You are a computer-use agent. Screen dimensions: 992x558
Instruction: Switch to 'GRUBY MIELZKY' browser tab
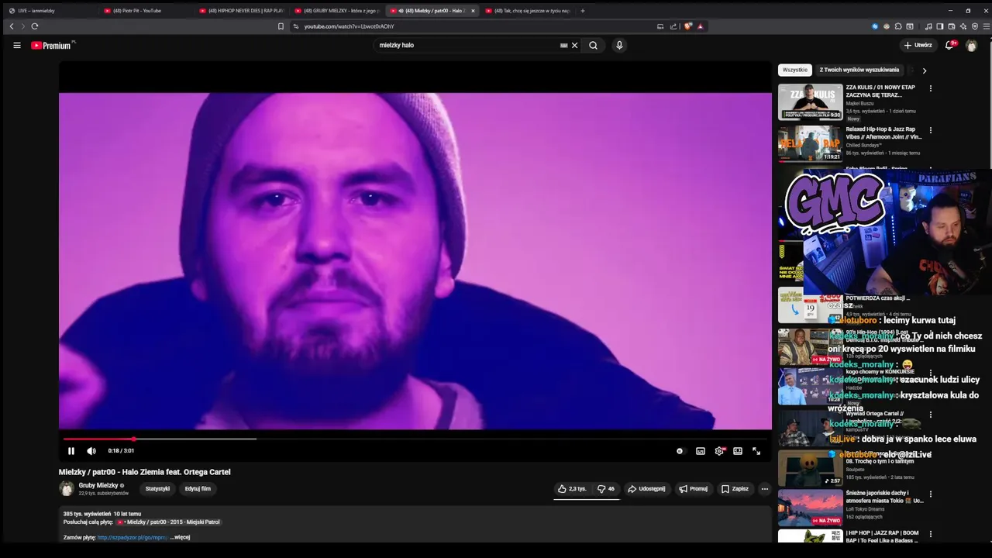(336, 11)
